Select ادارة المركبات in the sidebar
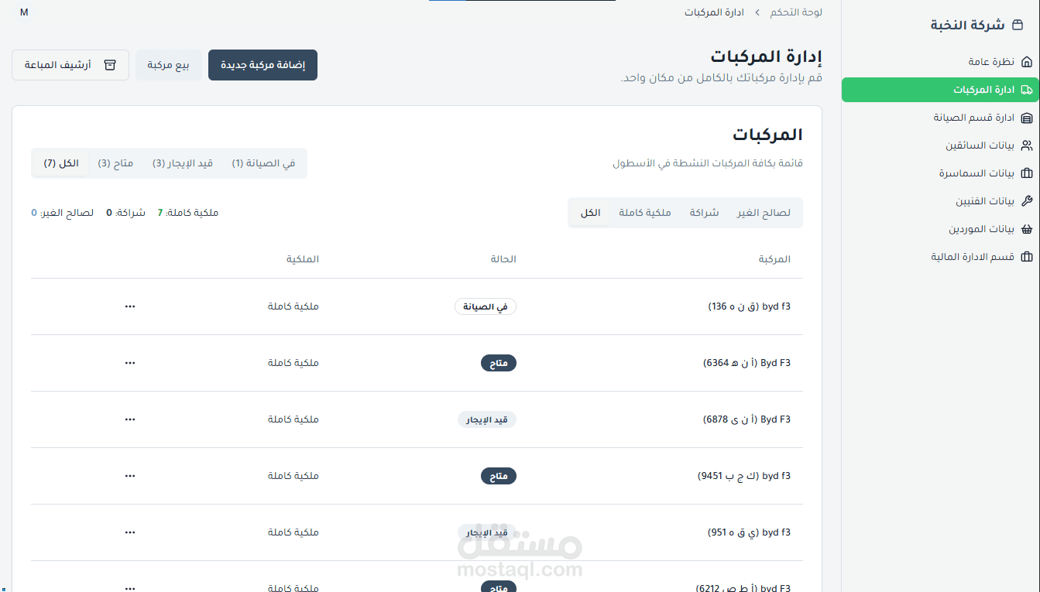Screen dimensions: 1040x592 (940, 90)
